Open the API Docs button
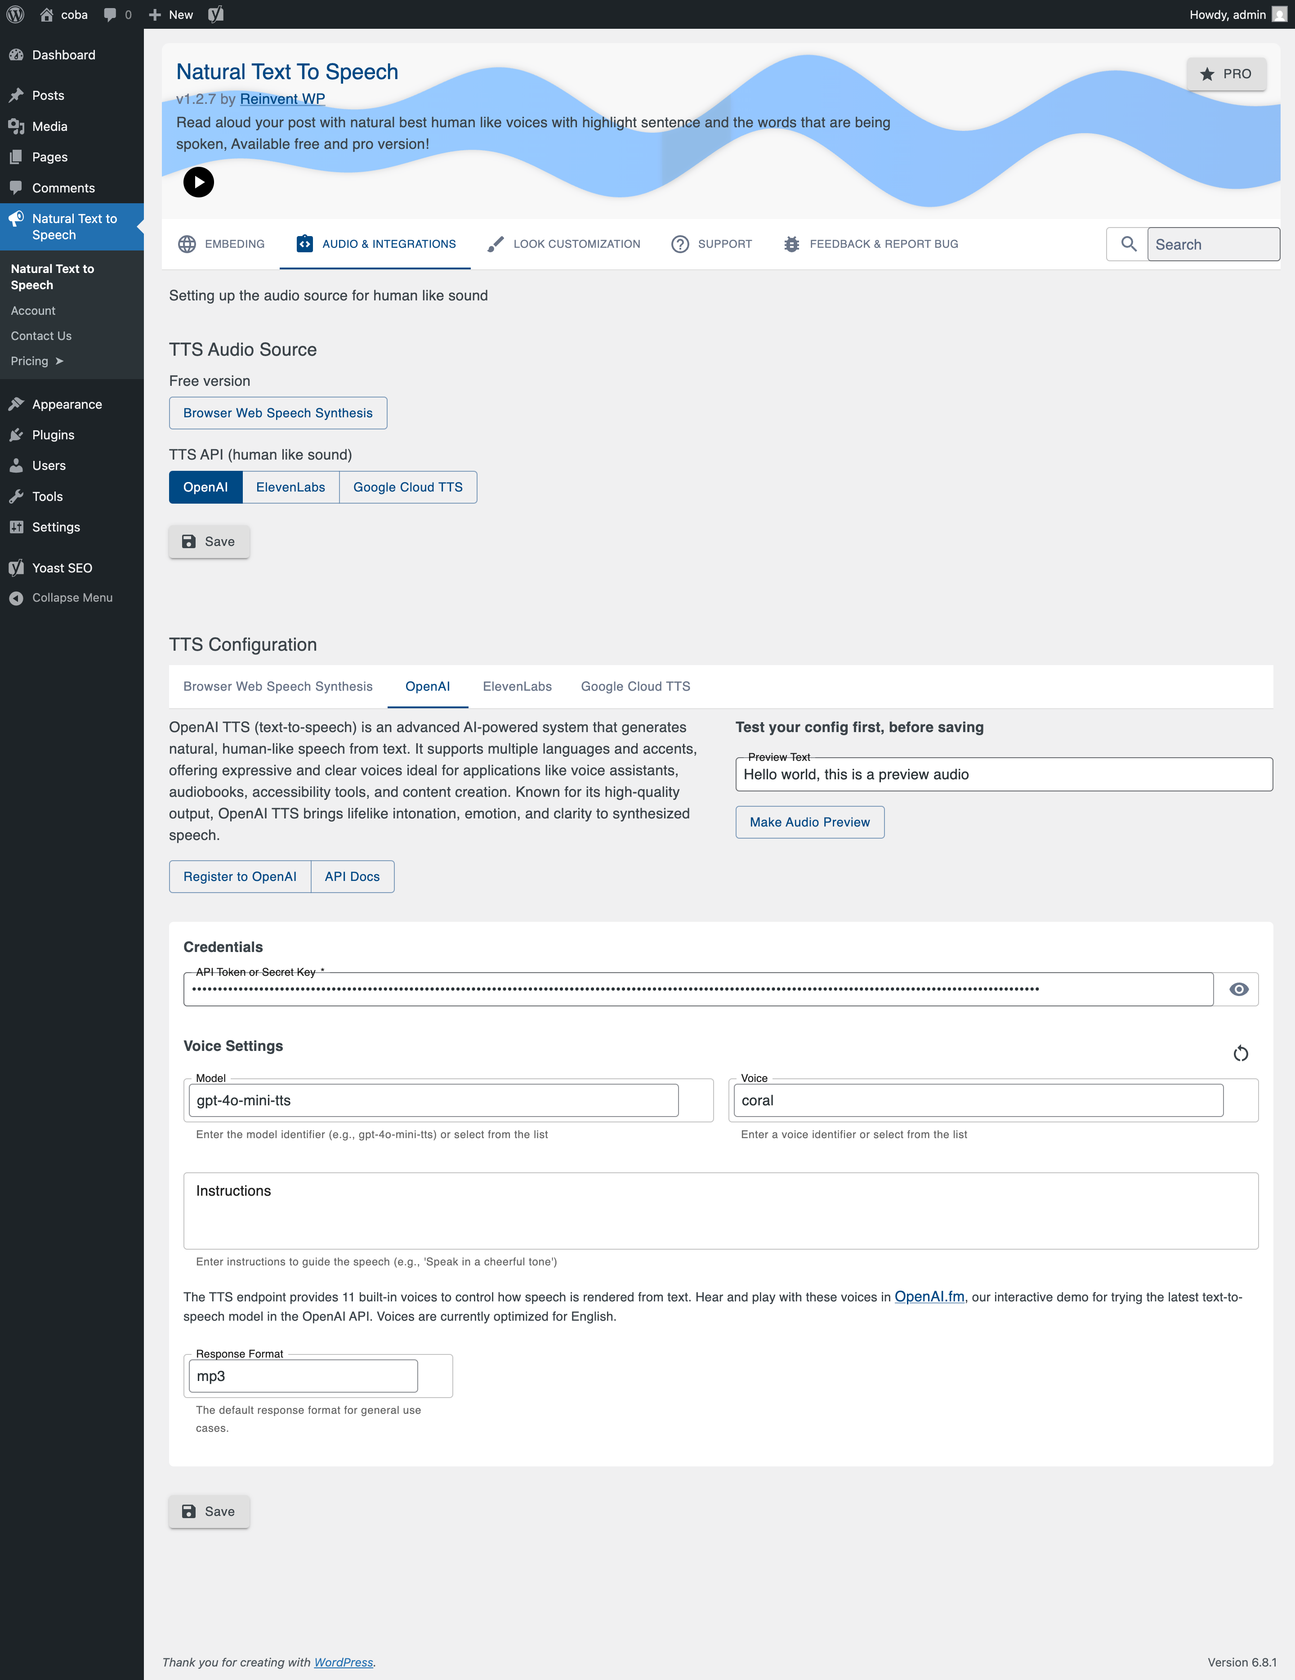This screenshot has height=1680, width=1295. (x=352, y=876)
